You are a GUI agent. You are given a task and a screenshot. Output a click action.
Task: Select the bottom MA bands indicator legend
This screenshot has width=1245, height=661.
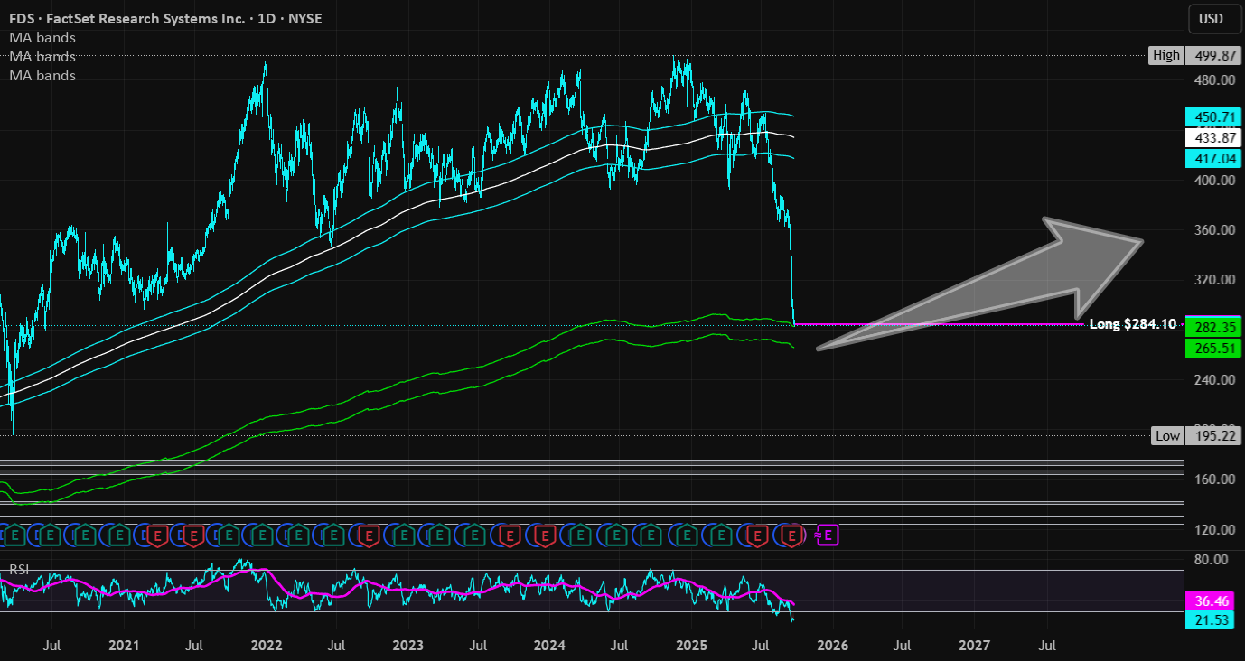[42, 76]
